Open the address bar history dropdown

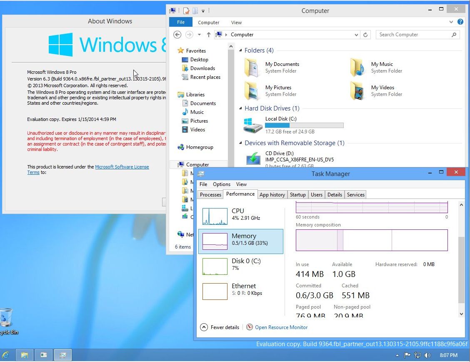coord(356,35)
